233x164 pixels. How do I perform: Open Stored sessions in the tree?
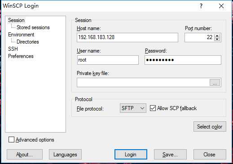click(33, 27)
